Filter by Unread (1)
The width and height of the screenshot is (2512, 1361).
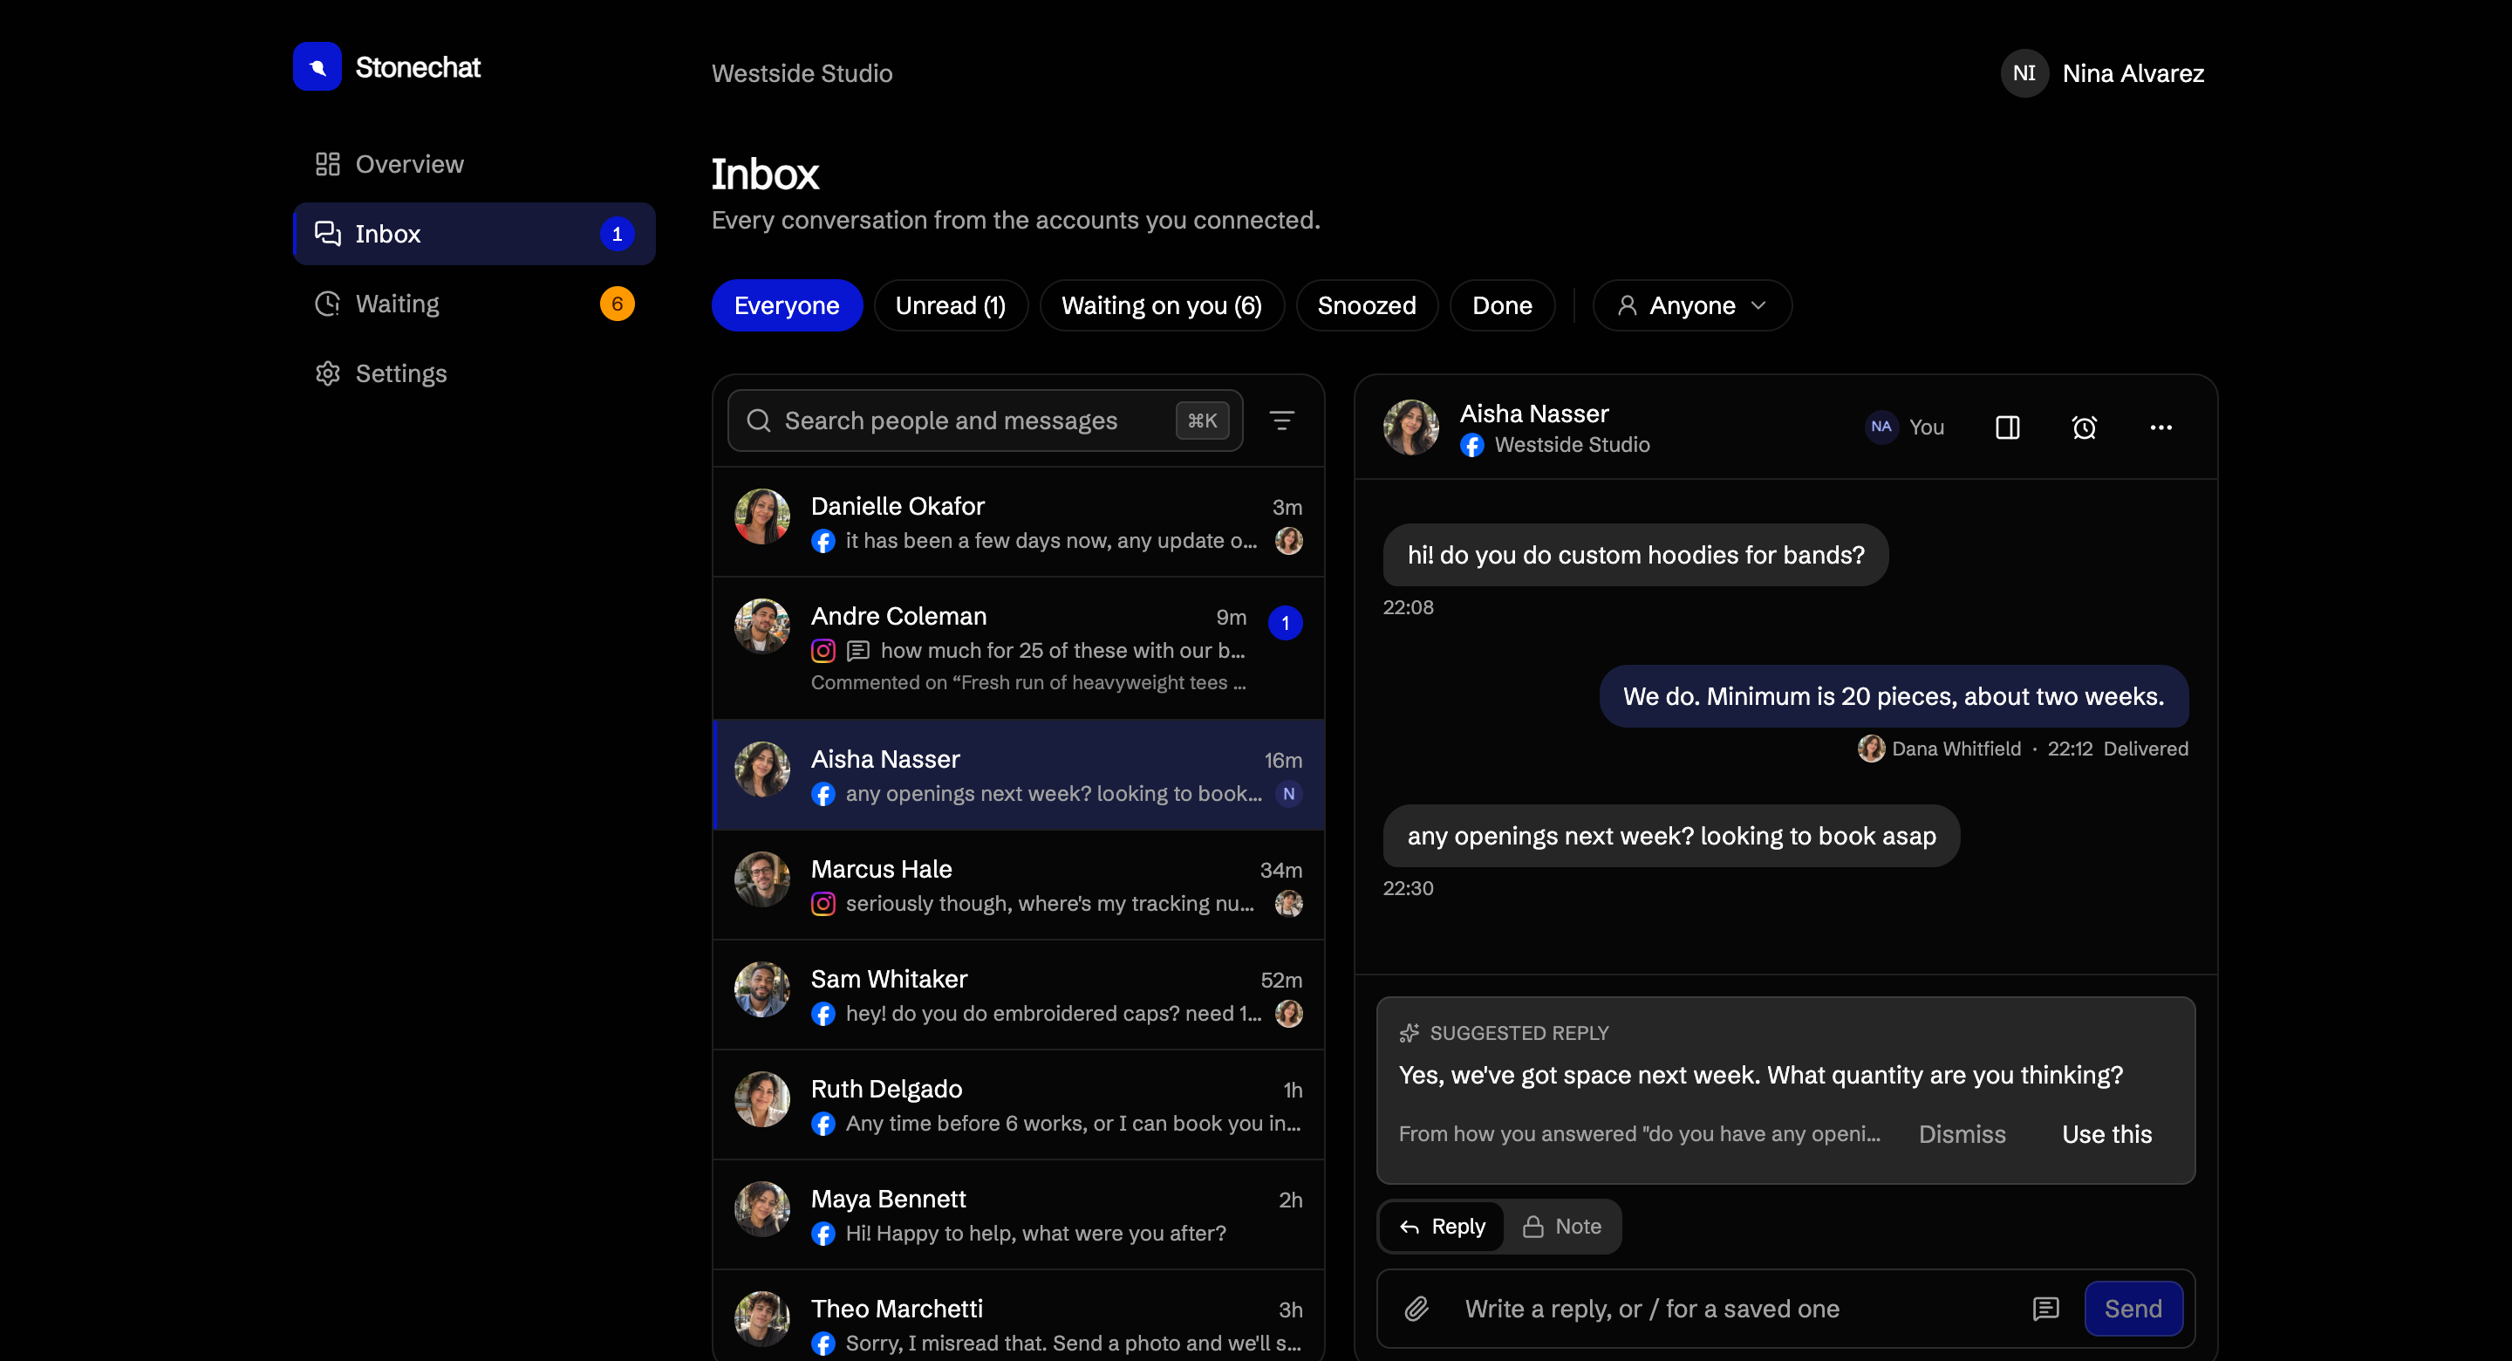pyautogui.click(x=950, y=305)
